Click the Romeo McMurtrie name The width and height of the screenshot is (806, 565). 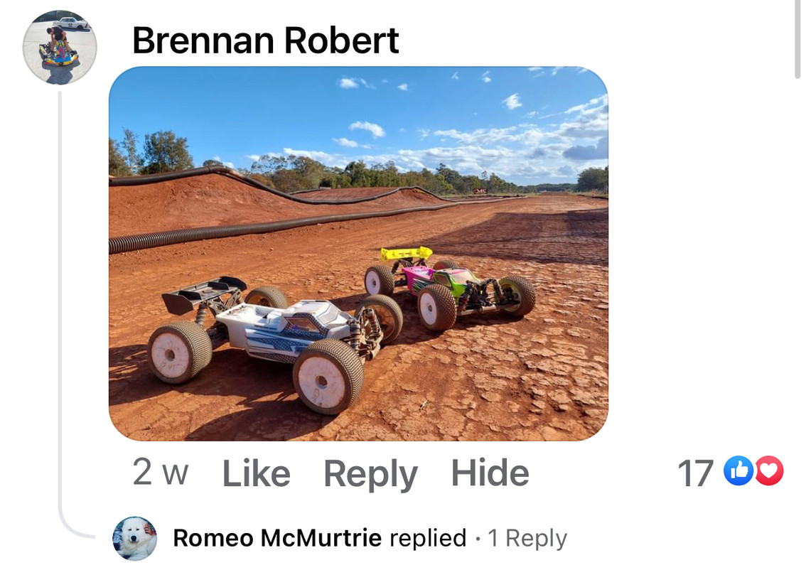click(x=278, y=538)
